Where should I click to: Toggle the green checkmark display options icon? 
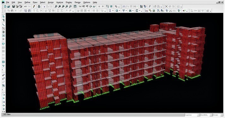111,6
